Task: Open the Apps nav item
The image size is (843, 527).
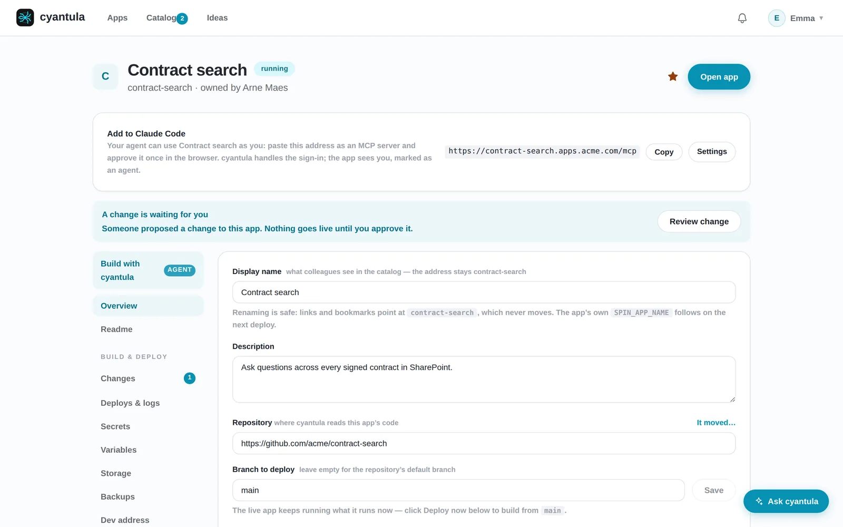Action: [117, 18]
